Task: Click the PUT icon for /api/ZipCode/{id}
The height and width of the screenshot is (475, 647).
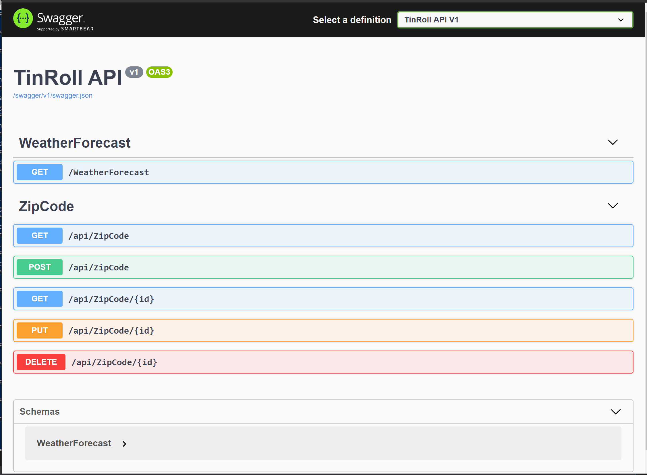Action: (40, 330)
